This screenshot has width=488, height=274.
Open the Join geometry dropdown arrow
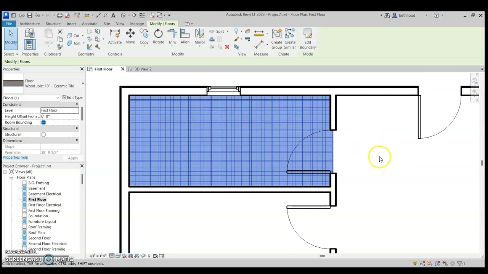point(83,43)
